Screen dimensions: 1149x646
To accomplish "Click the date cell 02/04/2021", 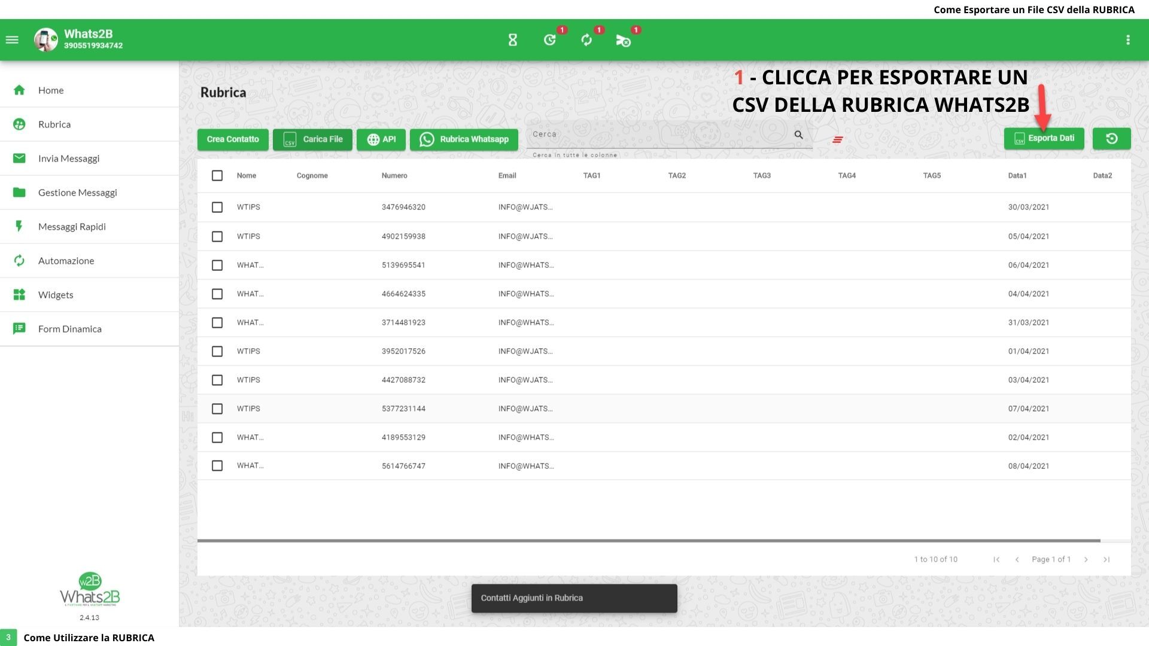I will pyautogui.click(x=1029, y=437).
